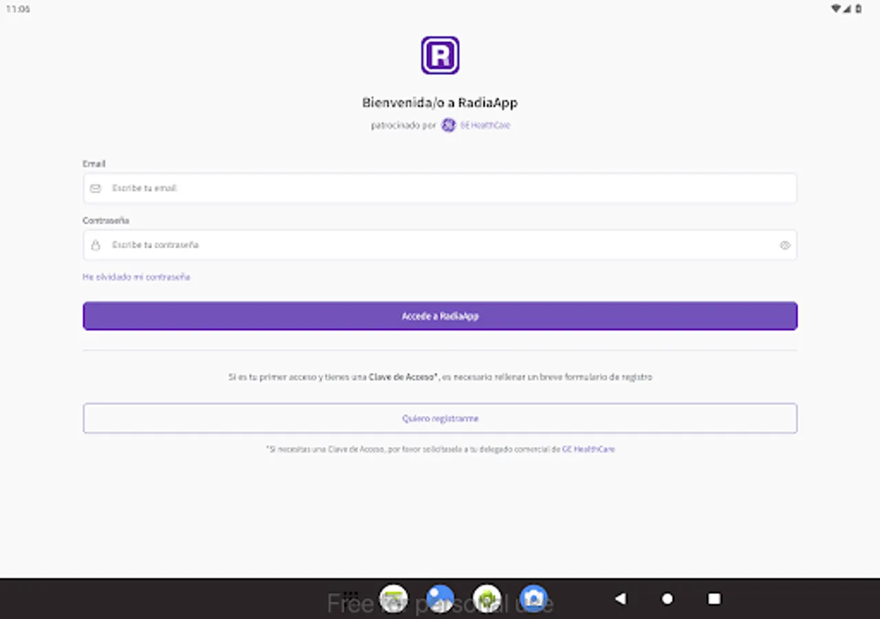Open the Camera app from the dock
Screen dimensions: 880x619
(533, 598)
